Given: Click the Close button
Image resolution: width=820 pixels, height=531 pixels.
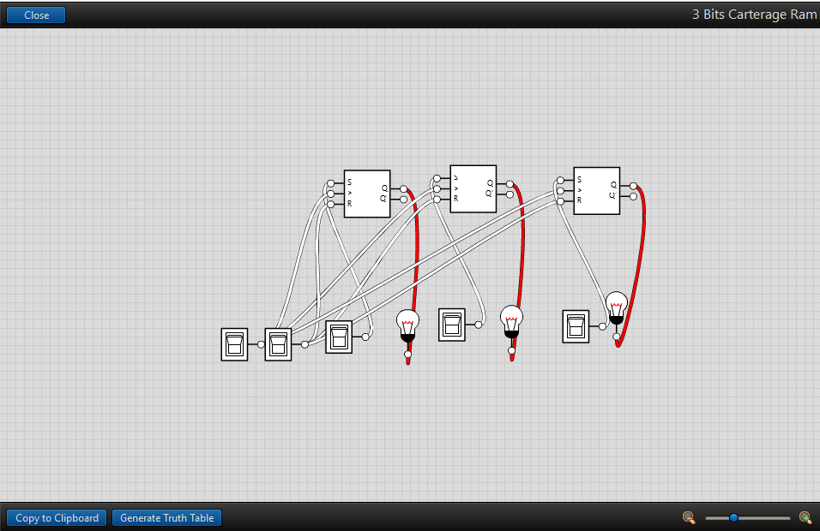Looking at the screenshot, I should click(x=36, y=15).
